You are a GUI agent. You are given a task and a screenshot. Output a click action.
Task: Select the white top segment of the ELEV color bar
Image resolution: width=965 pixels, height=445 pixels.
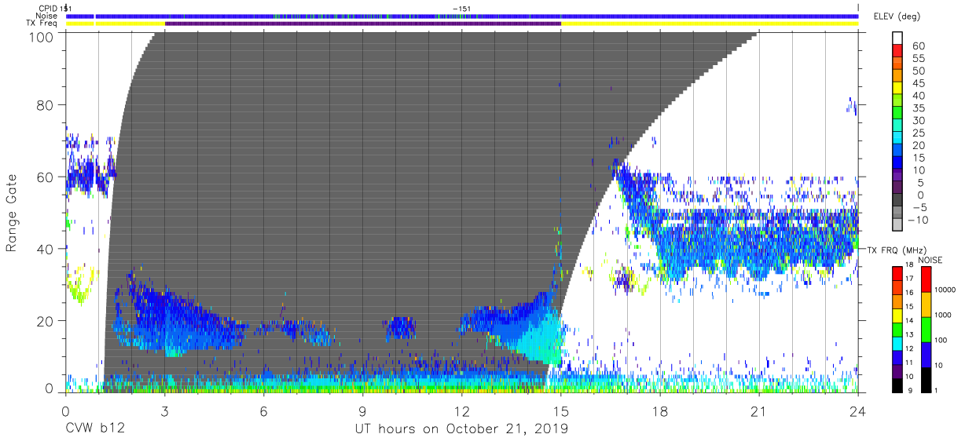tap(897, 38)
